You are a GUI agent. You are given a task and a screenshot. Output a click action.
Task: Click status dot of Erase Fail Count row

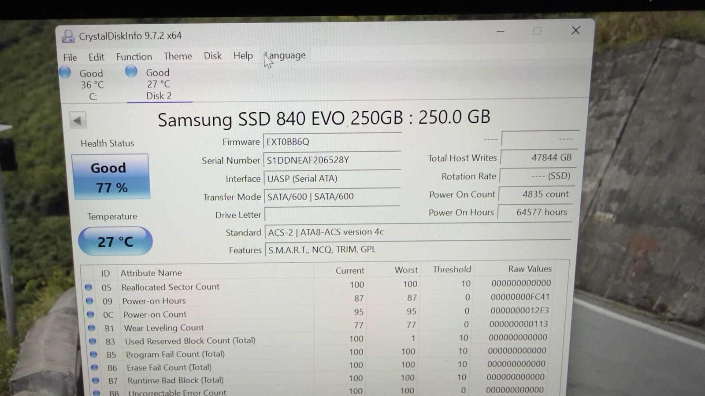pyautogui.click(x=94, y=367)
